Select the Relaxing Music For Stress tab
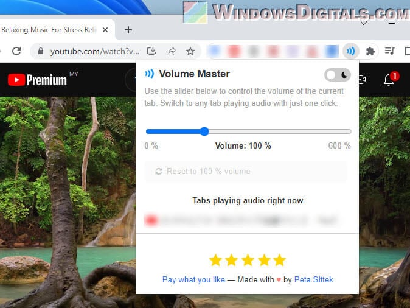 pyautogui.click(x=49, y=30)
